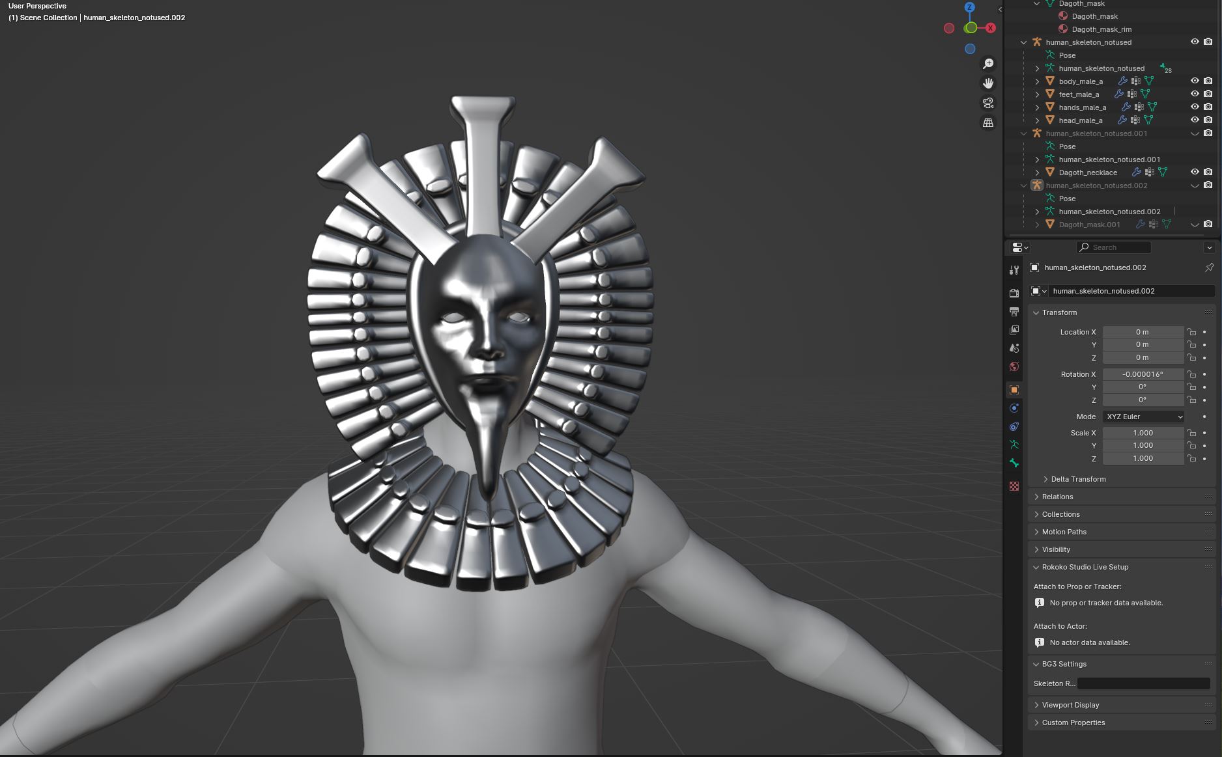
Task: Open the View Layer properties tab
Action: [1014, 330]
